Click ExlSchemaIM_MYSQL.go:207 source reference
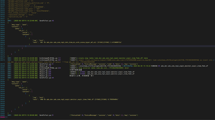 pyautogui.click(x=50, y=60)
